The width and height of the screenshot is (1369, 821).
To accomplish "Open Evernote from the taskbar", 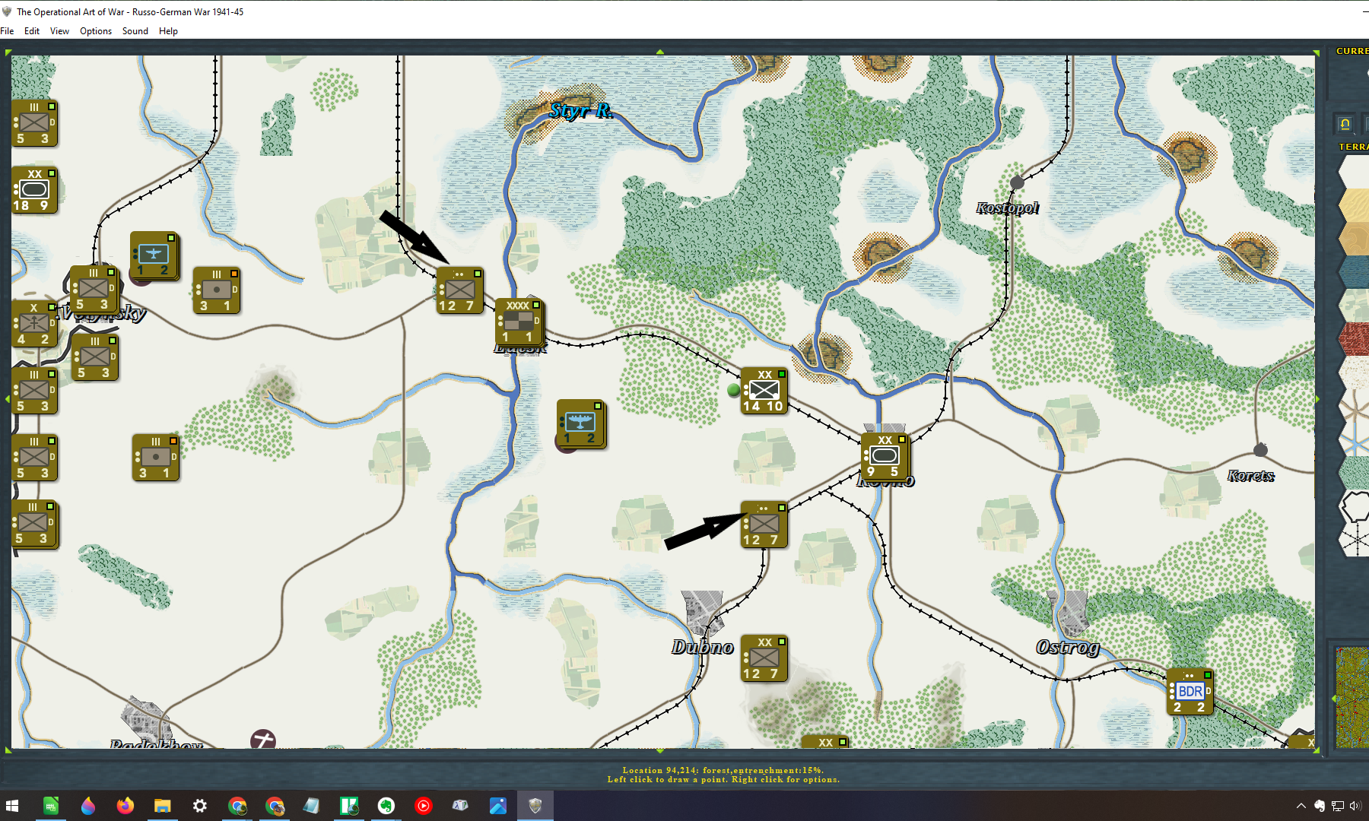I will tap(386, 806).
